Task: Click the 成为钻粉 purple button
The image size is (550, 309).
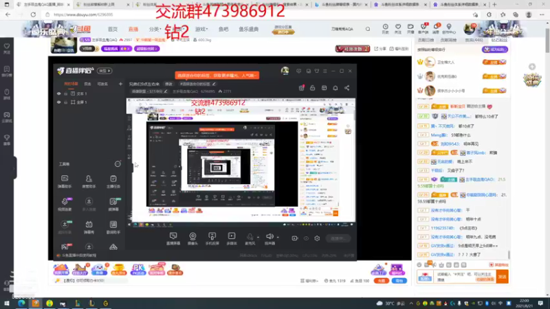Action: coord(494,49)
